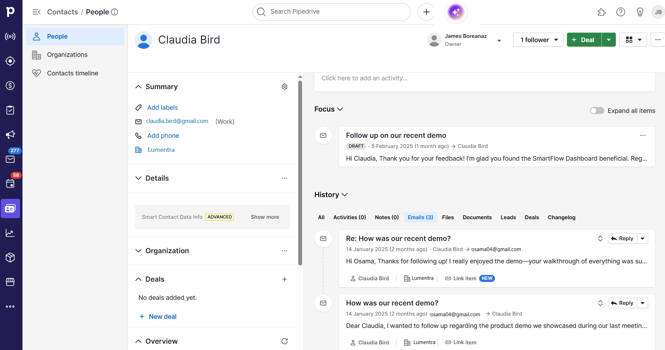Open the suggestions lightbulb icon
The width and height of the screenshot is (665, 350).
640,12
